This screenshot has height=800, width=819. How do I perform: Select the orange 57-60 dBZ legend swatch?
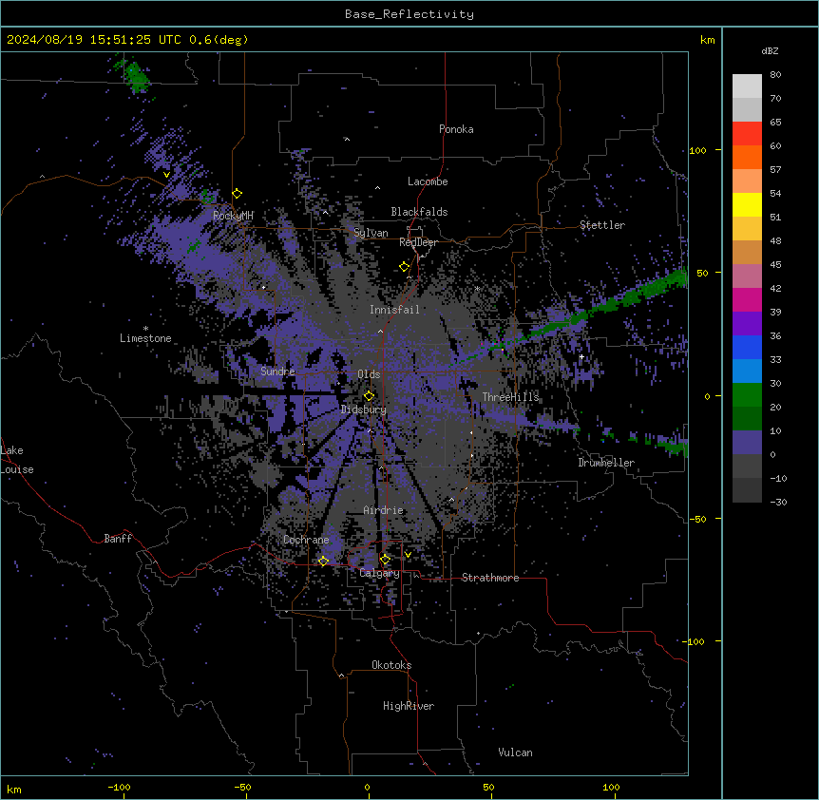point(747,157)
